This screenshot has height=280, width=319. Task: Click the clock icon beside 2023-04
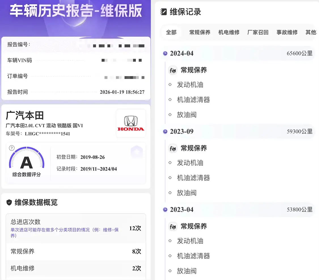click(165, 210)
